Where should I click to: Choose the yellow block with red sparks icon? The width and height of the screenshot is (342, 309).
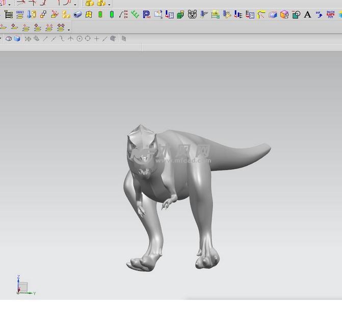tap(55, 14)
